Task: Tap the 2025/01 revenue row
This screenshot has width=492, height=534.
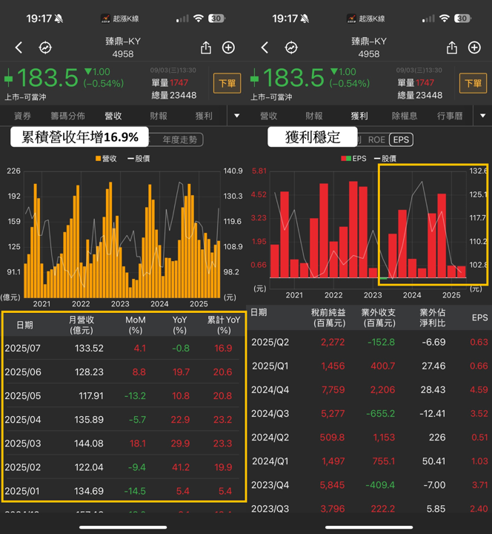Action: tap(123, 491)
